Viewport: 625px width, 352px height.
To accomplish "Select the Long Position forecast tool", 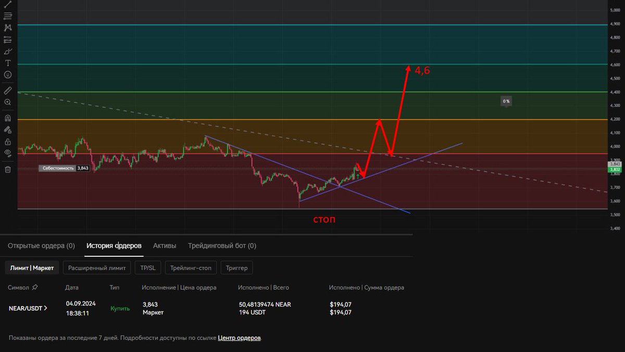I will pos(7,40).
